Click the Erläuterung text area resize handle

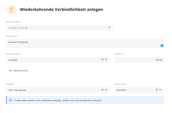(x=163, y=47)
